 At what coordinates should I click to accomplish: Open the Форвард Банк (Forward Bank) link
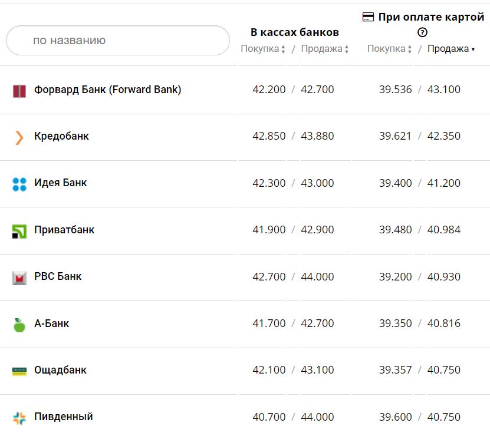(x=107, y=90)
